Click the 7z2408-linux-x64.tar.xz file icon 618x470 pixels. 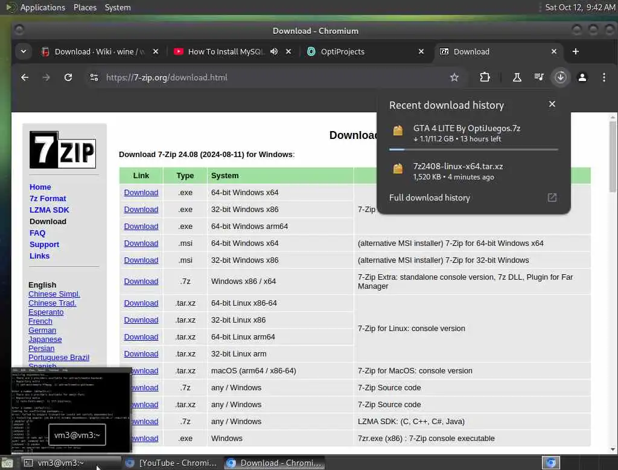tap(398, 169)
